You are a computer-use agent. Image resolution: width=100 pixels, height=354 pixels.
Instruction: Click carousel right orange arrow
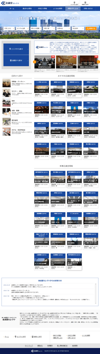[x=98, y=62]
